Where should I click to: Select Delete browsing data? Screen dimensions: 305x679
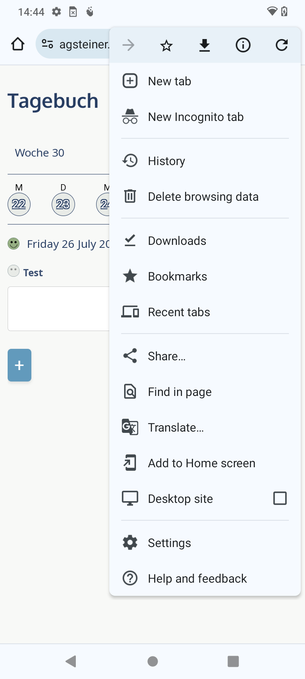click(x=203, y=197)
